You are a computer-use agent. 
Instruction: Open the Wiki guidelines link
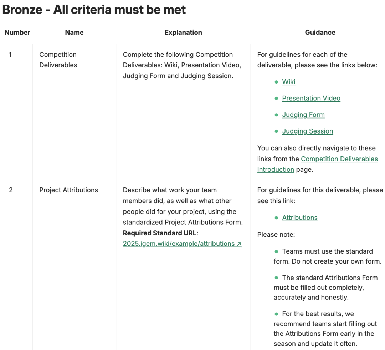point(288,82)
